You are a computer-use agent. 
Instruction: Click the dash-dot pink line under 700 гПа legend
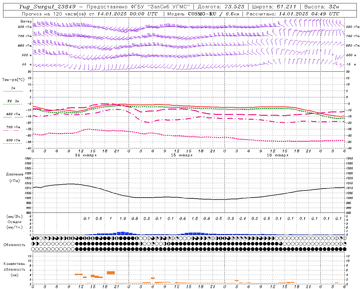click(12, 130)
